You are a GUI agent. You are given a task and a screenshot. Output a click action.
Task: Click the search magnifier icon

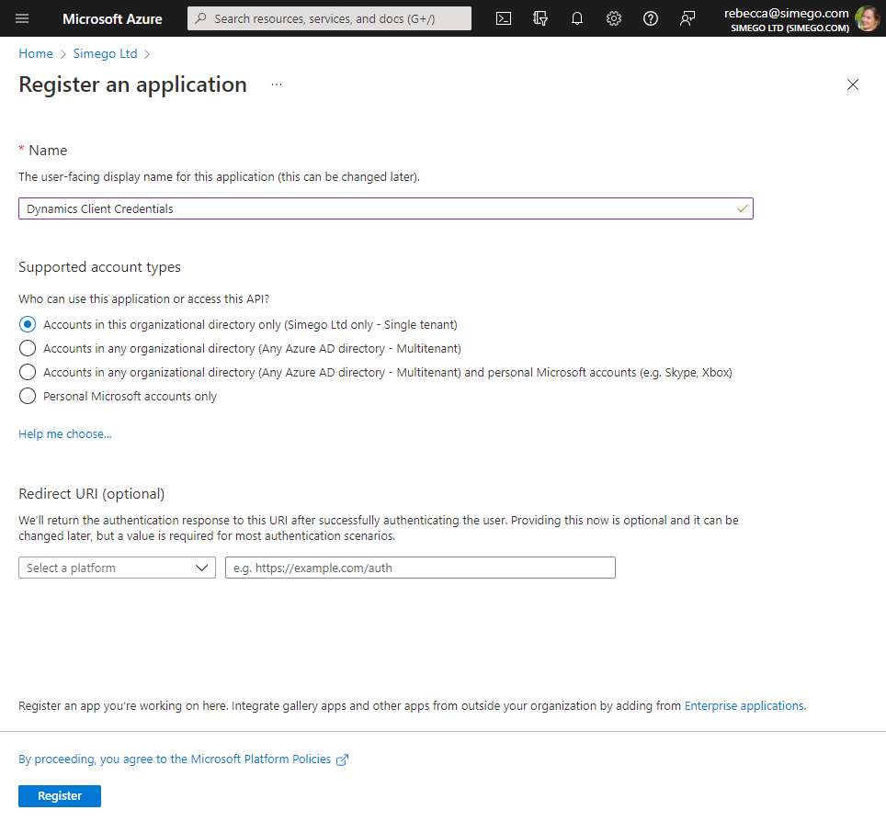[x=200, y=18]
